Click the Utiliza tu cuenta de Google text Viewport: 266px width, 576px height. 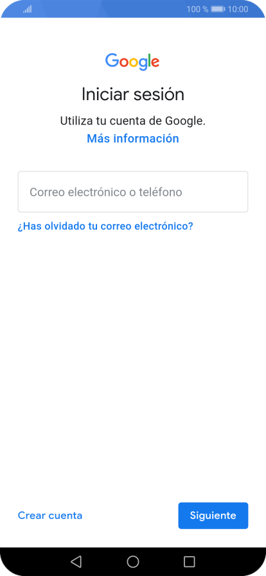(x=132, y=121)
